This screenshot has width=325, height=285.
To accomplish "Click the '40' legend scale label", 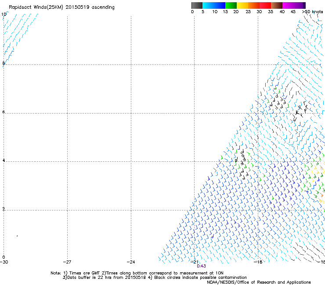I will tap(282, 12).
